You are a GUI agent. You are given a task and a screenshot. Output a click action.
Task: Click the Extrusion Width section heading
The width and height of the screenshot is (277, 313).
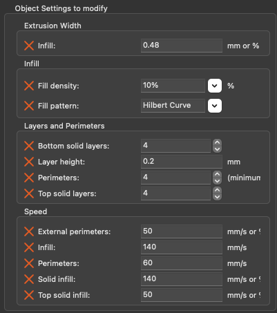(x=52, y=26)
